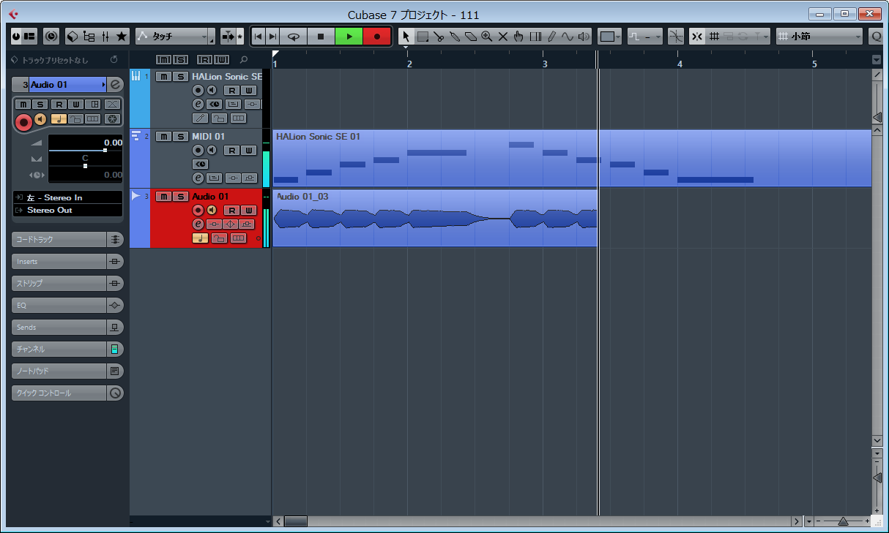Expand the ノートパッド Inspector section

(67, 371)
